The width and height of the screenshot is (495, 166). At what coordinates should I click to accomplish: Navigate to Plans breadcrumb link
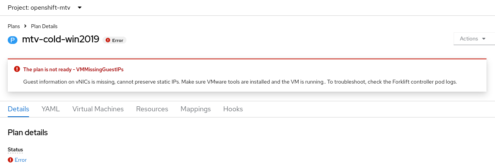[14, 26]
